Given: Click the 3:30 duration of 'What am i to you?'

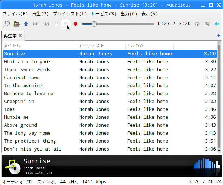Looking at the screenshot, I should click(x=210, y=62).
